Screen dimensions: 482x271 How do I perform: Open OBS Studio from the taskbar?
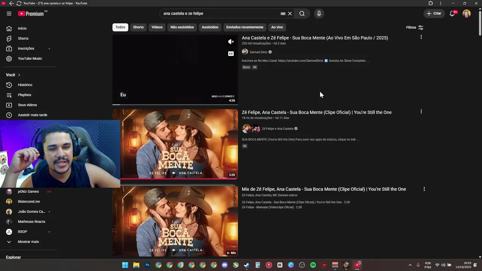302,265
